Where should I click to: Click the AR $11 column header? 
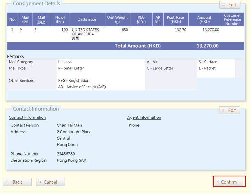pyautogui.click(x=158, y=19)
